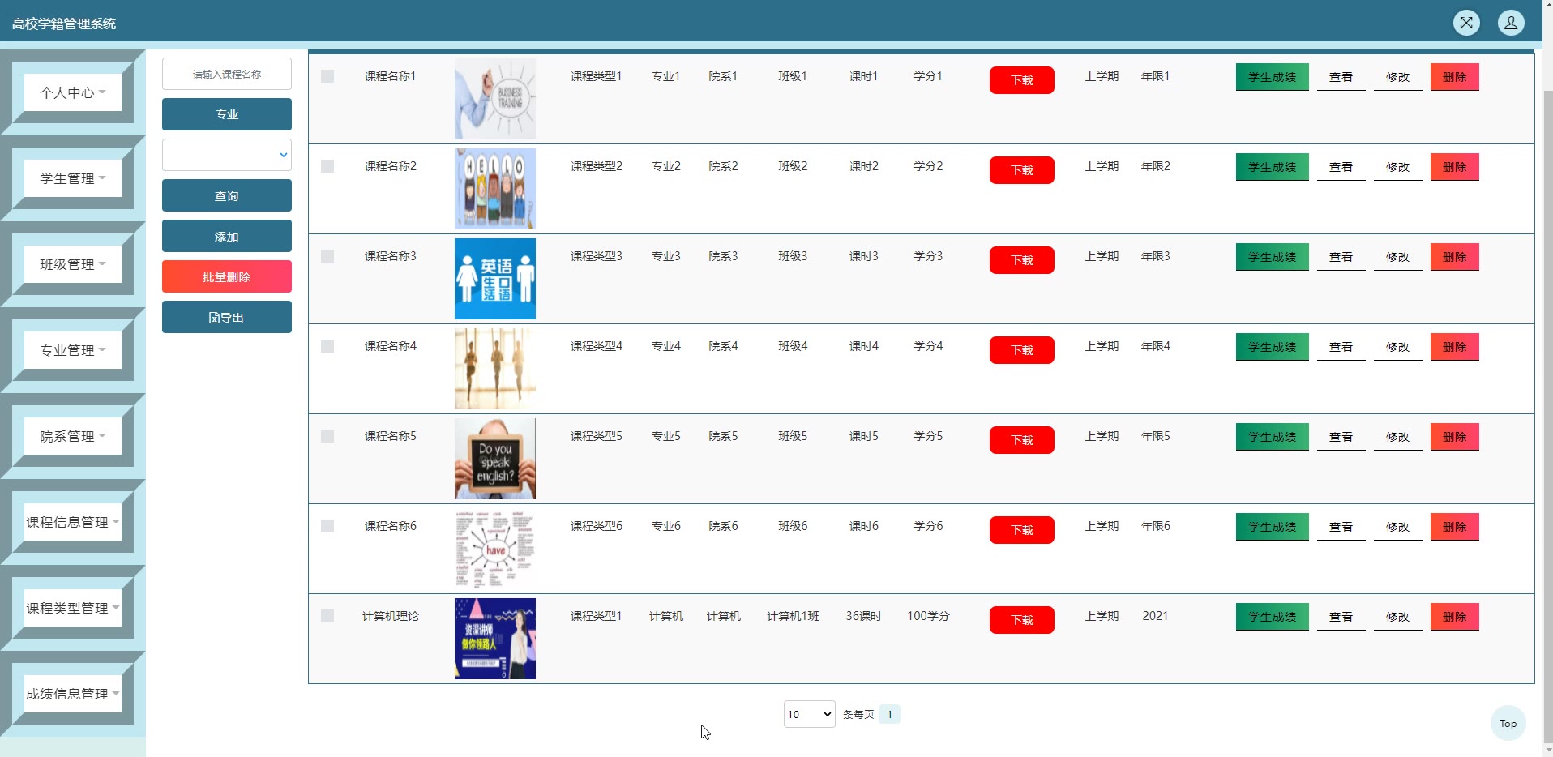The image size is (1553, 757).
Task: Open the page size dropdown showing 10
Action: (x=809, y=714)
